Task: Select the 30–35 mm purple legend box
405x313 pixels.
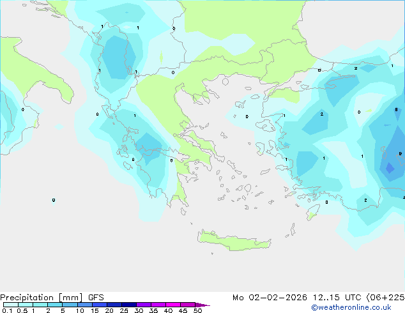Action: pos(143,305)
